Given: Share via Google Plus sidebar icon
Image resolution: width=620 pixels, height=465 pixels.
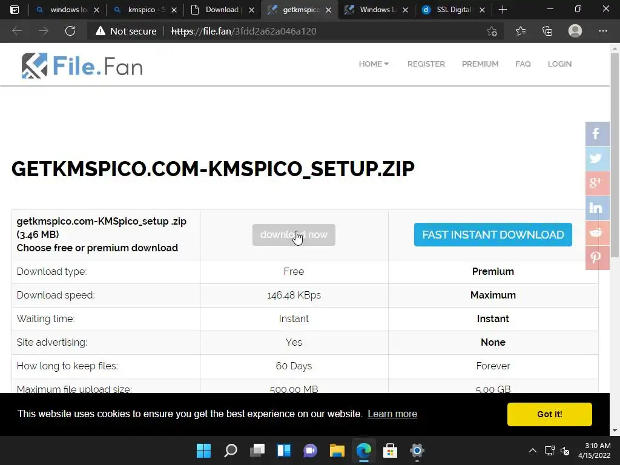Looking at the screenshot, I should [x=597, y=183].
